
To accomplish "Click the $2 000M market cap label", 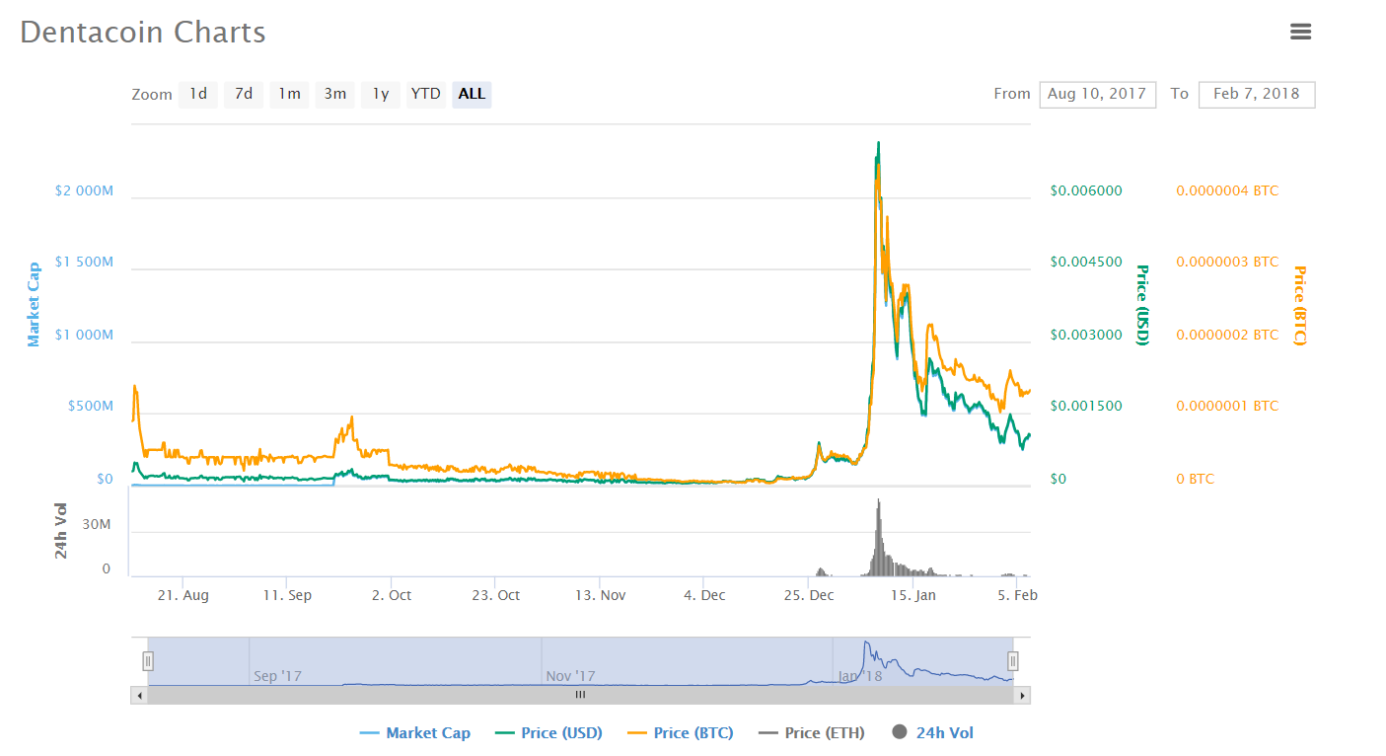I will tap(84, 190).
